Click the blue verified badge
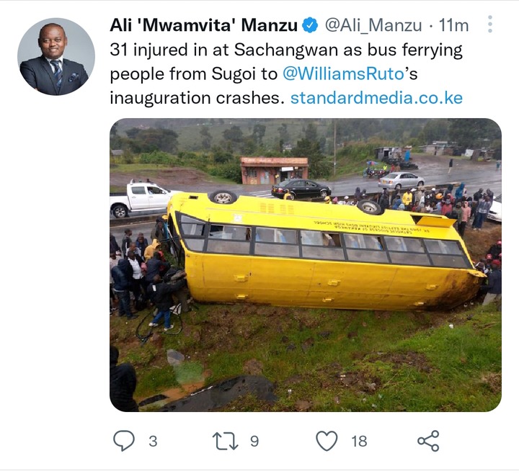This screenshot has width=519, height=474. 310,25
